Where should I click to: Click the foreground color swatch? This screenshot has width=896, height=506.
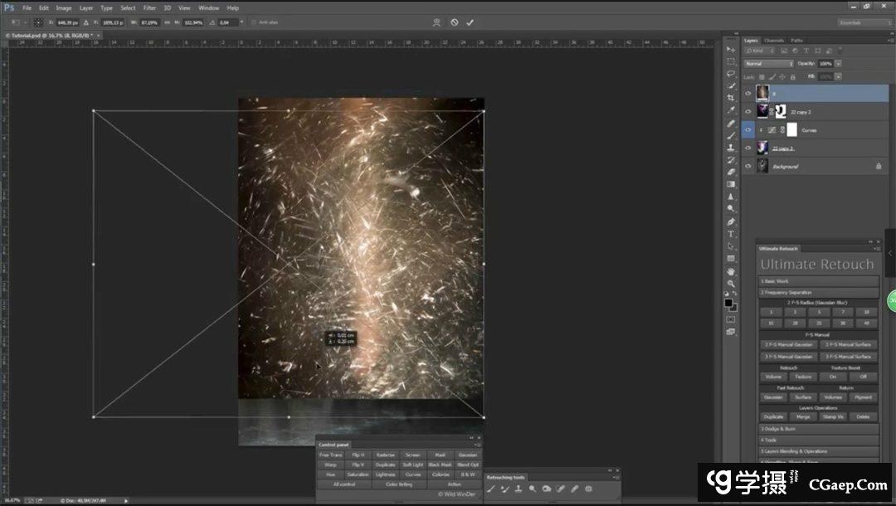pyautogui.click(x=728, y=303)
